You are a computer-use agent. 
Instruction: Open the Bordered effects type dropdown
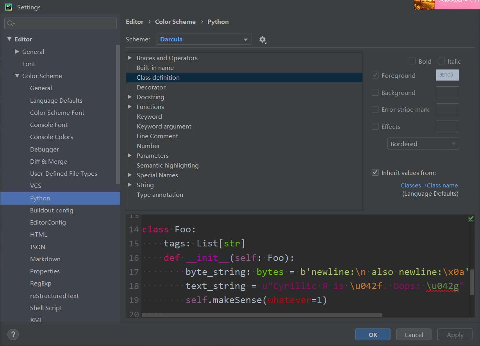tap(423, 144)
